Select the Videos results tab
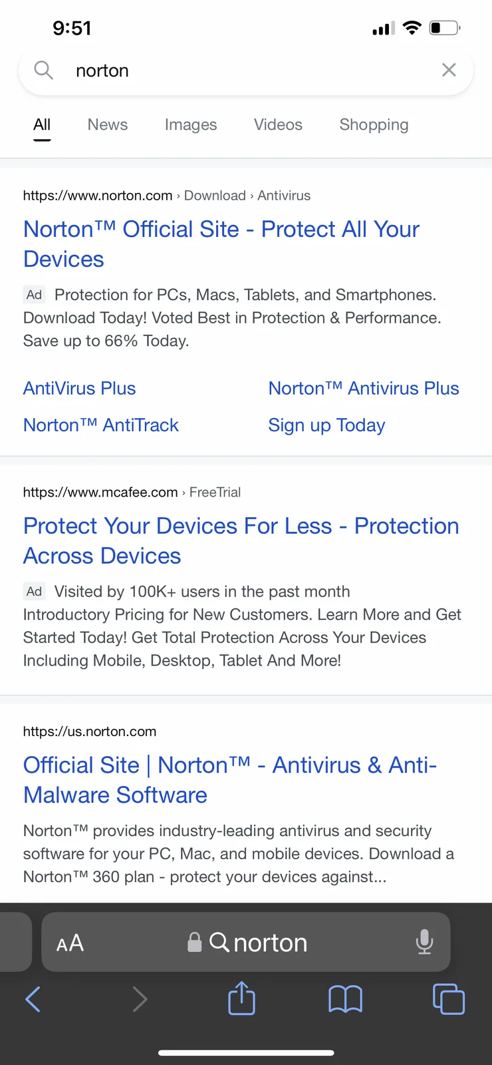This screenshot has width=492, height=1065. [x=278, y=124]
